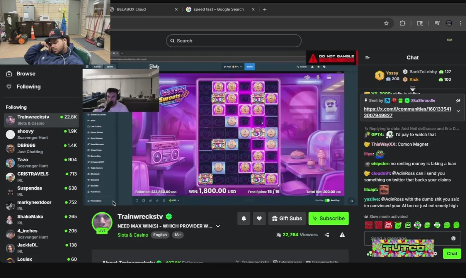Switch to the speed test Google Search tab
This screenshot has height=278, width=466.
218,9
